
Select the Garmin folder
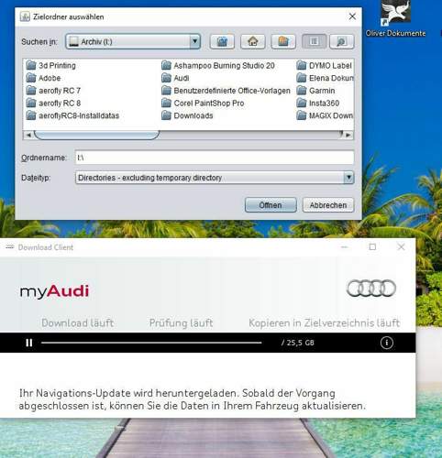pyautogui.click(x=315, y=91)
